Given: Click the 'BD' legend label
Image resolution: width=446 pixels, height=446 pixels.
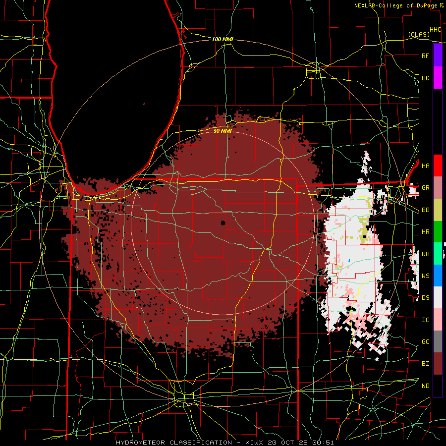Looking at the screenshot, I should 425,210.
